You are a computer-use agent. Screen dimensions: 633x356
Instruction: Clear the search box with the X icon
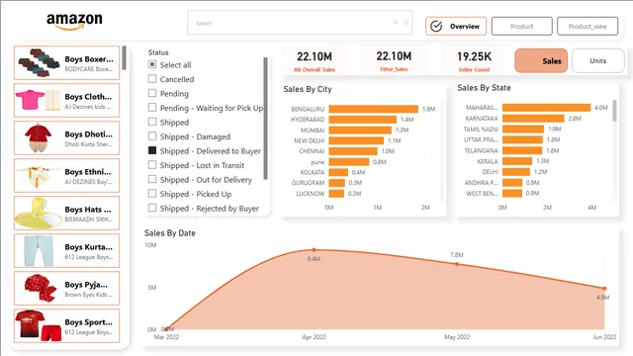point(407,23)
